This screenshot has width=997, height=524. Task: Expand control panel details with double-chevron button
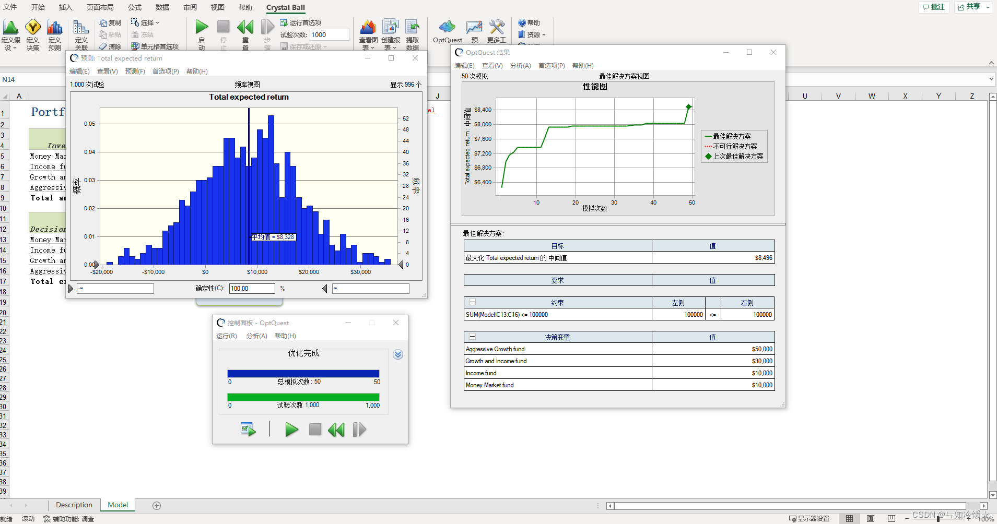398,355
